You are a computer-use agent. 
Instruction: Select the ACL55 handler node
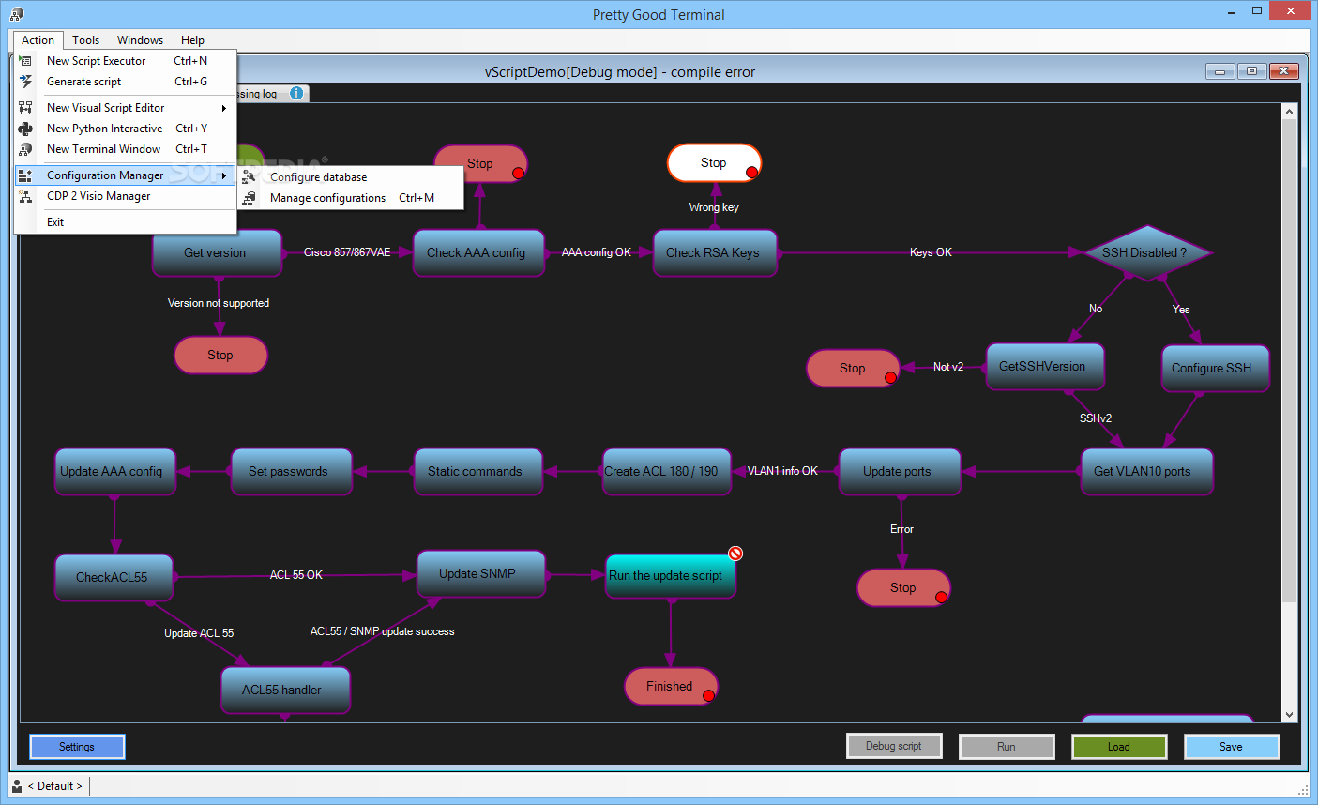click(285, 690)
